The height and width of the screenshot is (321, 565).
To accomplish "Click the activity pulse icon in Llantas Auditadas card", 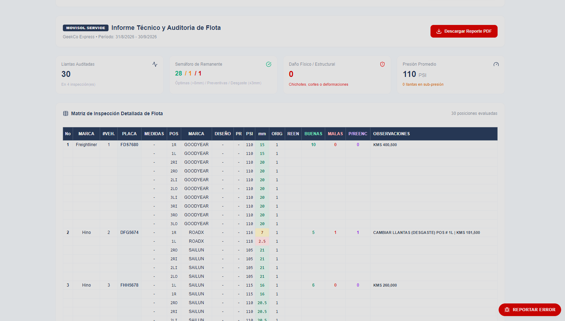I will pos(155,64).
